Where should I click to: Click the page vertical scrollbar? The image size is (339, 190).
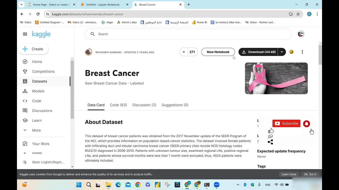tap(320, 55)
